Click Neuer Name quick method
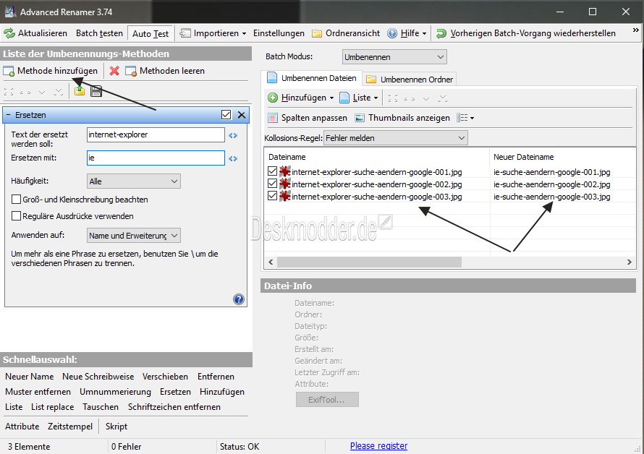Screen dimensions: 644x454 (30, 377)
